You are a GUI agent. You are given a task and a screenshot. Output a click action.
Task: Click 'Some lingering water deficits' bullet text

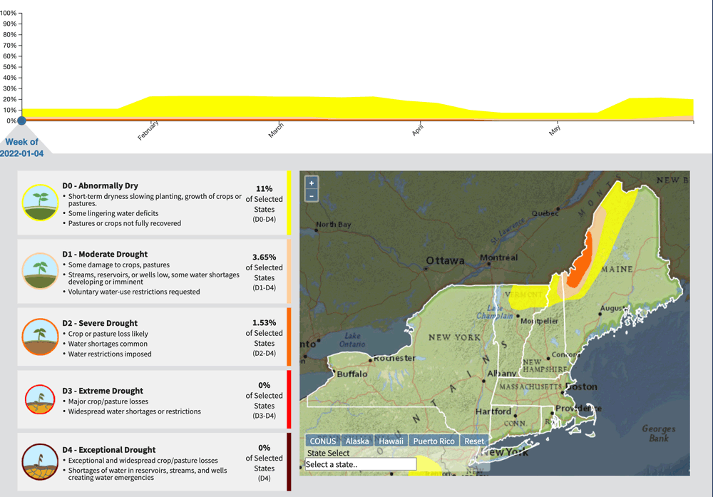click(113, 213)
